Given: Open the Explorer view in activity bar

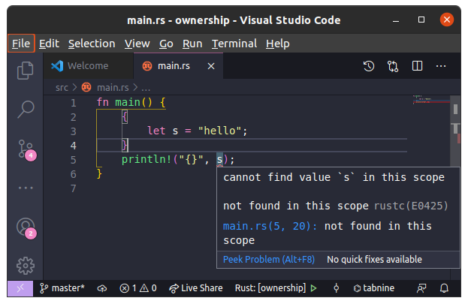Looking at the screenshot, I should tap(26, 71).
